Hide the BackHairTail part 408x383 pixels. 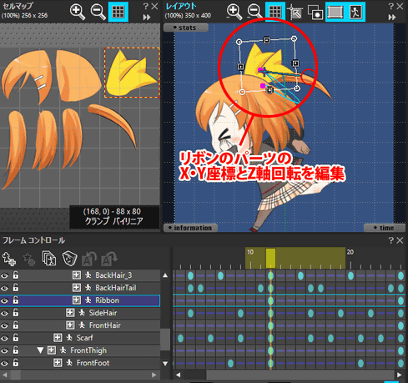pyautogui.click(x=4, y=288)
